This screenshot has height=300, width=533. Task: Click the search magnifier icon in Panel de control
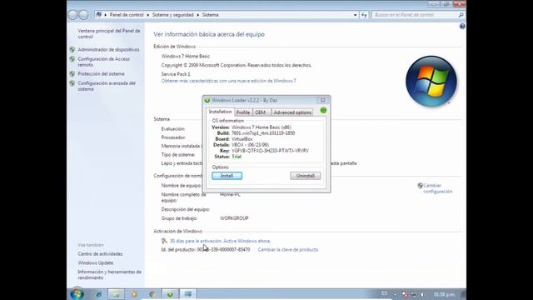click(x=461, y=15)
